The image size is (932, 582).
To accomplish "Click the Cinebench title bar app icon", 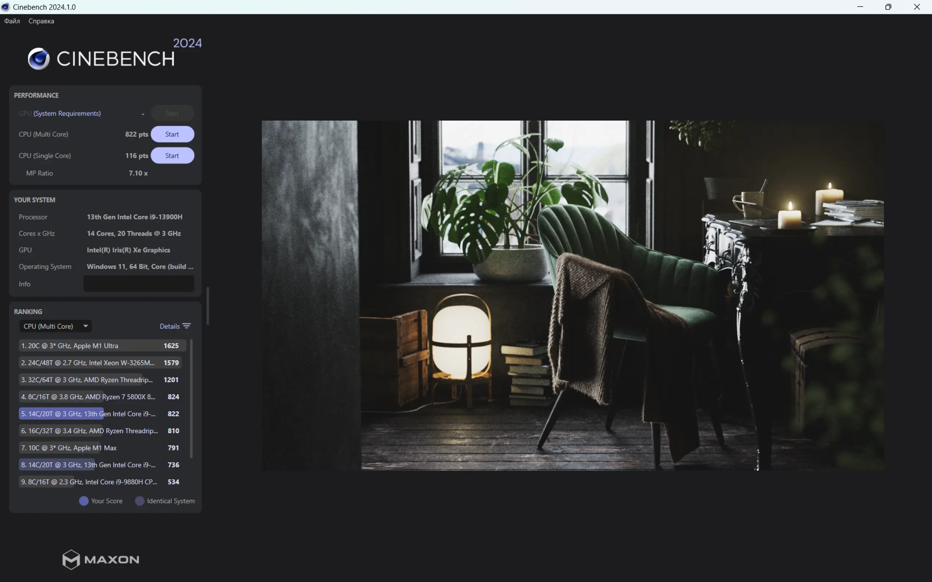I will coord(5,7).
